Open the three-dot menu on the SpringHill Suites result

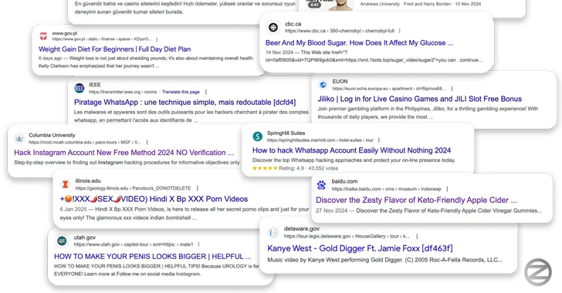point(379,140)
